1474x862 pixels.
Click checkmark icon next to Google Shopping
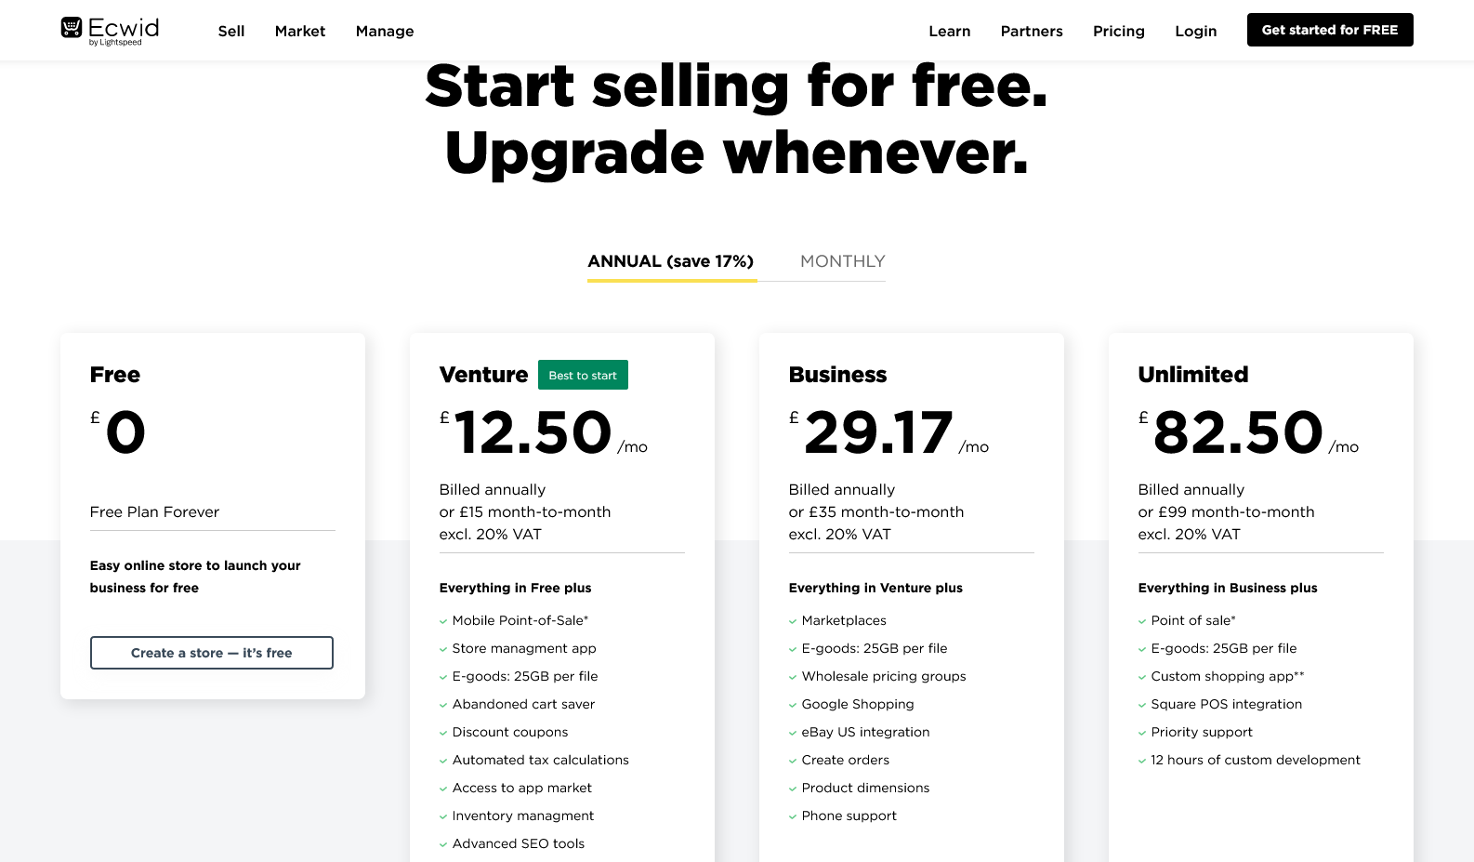point(793,705)
